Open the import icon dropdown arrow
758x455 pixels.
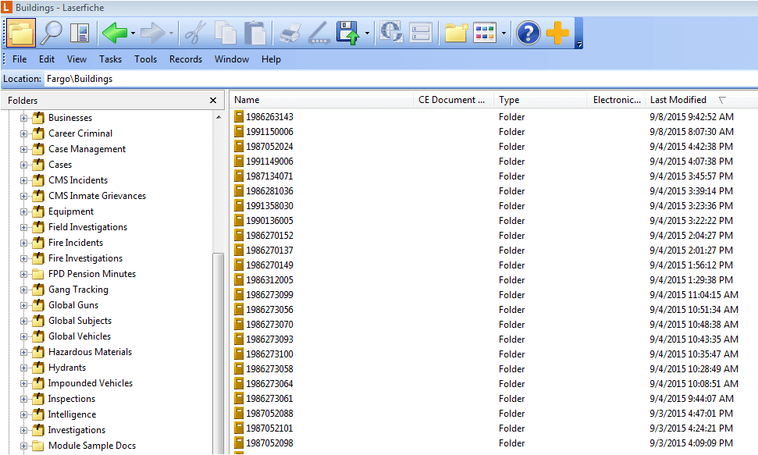tap(367, 34)
